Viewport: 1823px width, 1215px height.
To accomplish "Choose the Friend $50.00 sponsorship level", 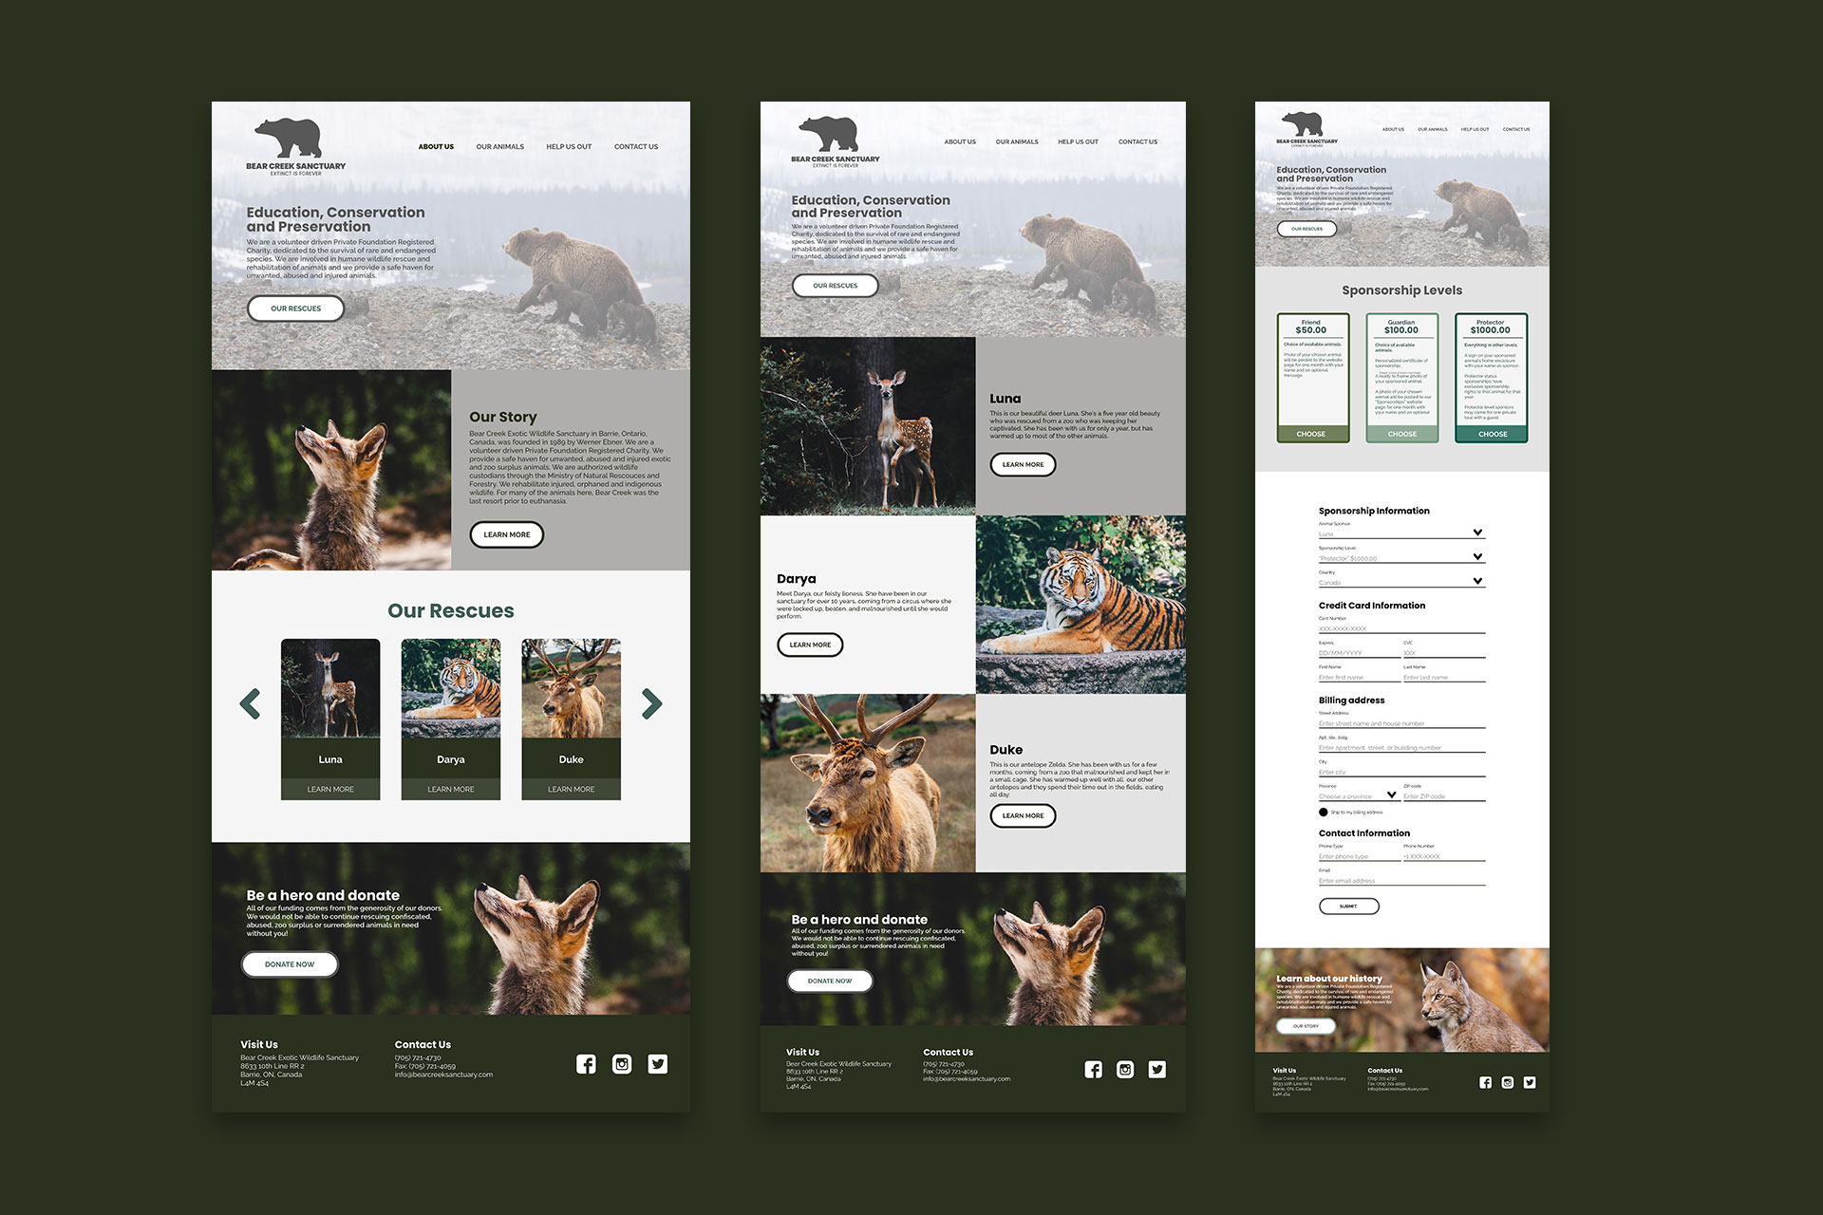I will pyautogui.click(x=1311, y=434).
